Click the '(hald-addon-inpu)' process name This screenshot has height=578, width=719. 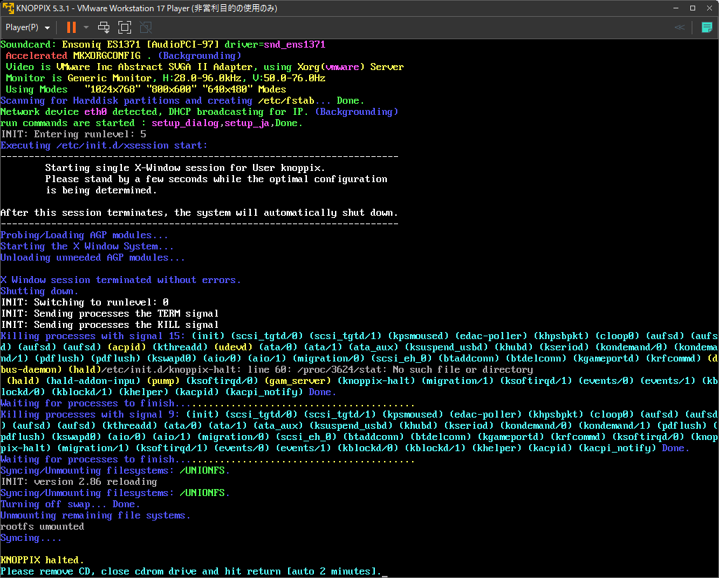coord(93,381)
